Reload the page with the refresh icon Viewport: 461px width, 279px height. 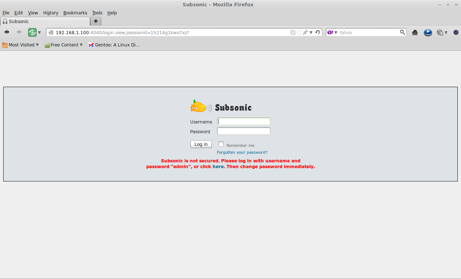pyautogui.click(x=318, y=32)
